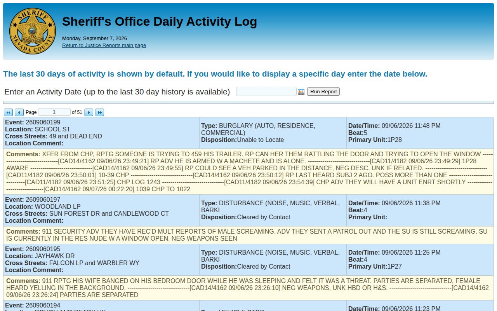
Task: Focus the Activity Date input field
Action: pos(266,91)
